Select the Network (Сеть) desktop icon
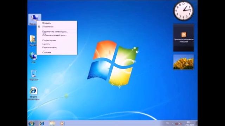 [x=33, y=58]
